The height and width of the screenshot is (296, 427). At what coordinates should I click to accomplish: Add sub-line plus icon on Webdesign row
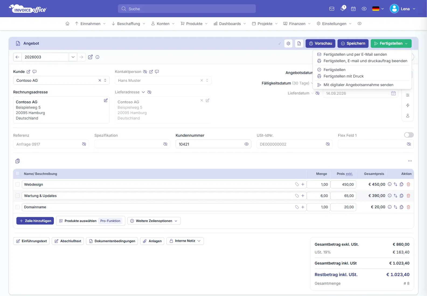(x=303, y=184)
